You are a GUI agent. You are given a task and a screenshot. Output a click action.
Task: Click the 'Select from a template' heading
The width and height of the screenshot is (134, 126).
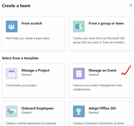point(20,58)
